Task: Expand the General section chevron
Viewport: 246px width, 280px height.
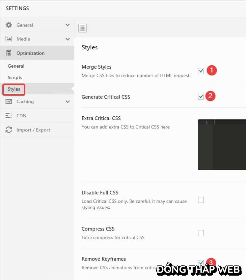Action: [67, 25]
